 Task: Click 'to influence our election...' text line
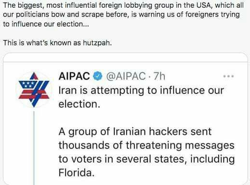tap(46, 24)
